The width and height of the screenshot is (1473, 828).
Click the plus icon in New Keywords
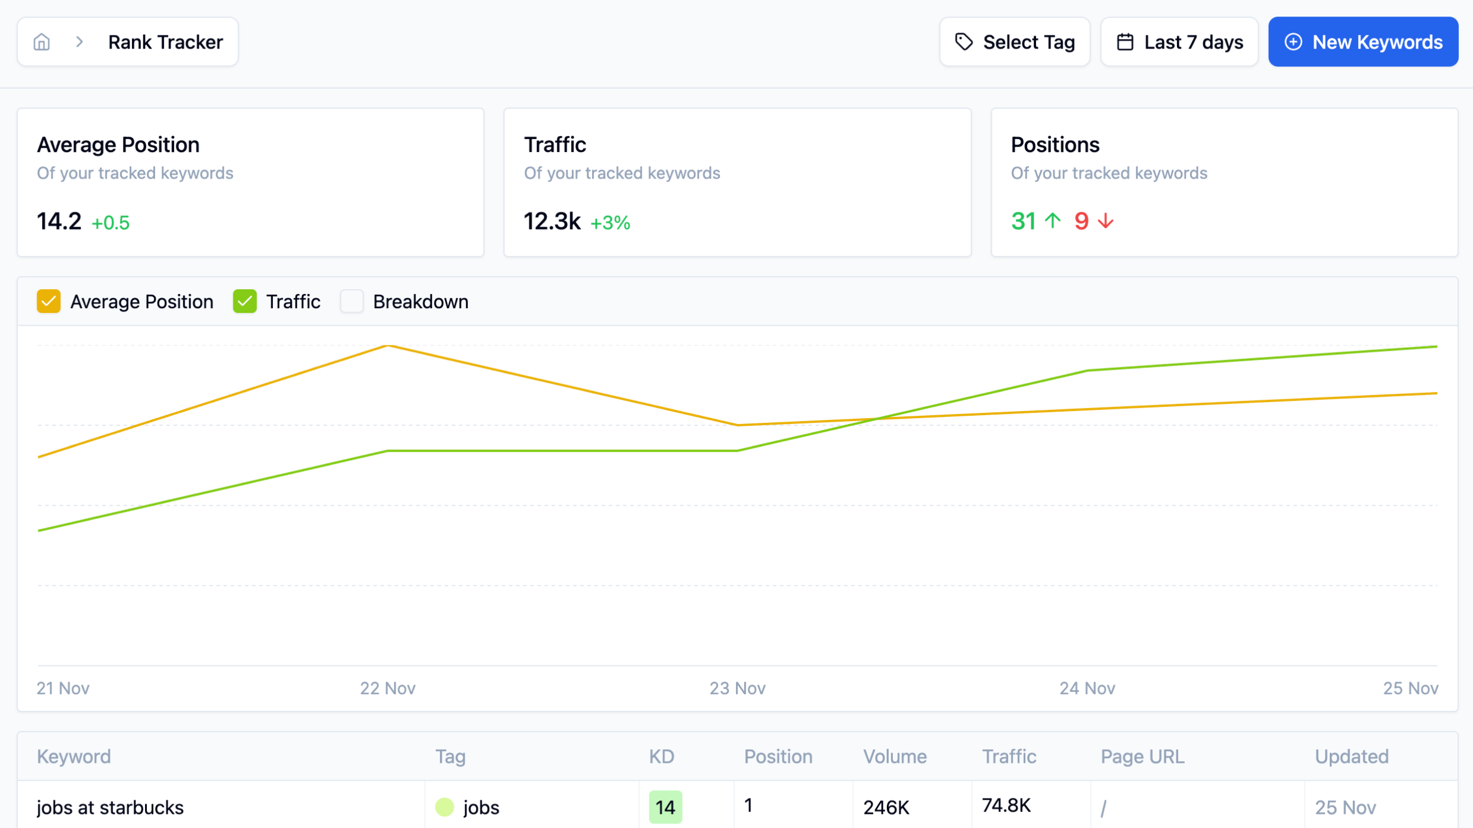[1293, 42]
